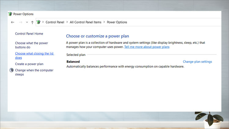The image size is (229, 129).
Task: Click the Power Options title bar icon
Action: pyautogui.click(x=10, y=14)
